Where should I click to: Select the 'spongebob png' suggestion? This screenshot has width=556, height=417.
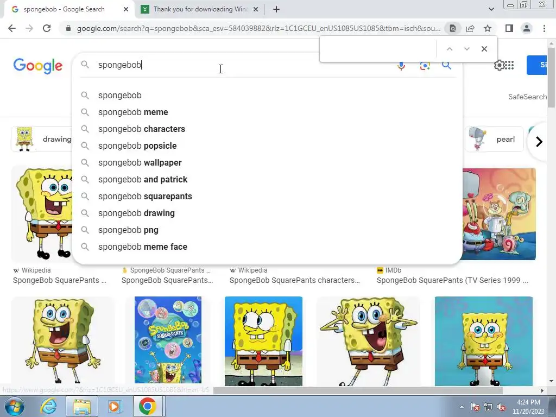point(267,230)
